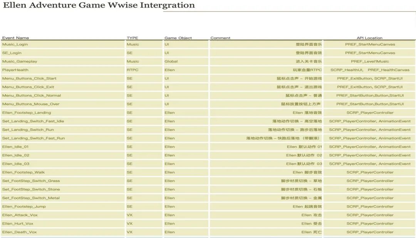
Task: Select the comment in the Set_Landing_Switch_Run row
Action: coord(295,130)
